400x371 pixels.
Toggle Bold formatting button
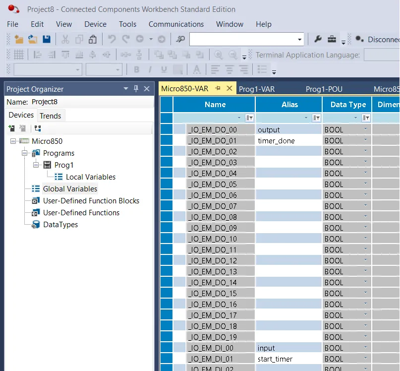point(136,69)
